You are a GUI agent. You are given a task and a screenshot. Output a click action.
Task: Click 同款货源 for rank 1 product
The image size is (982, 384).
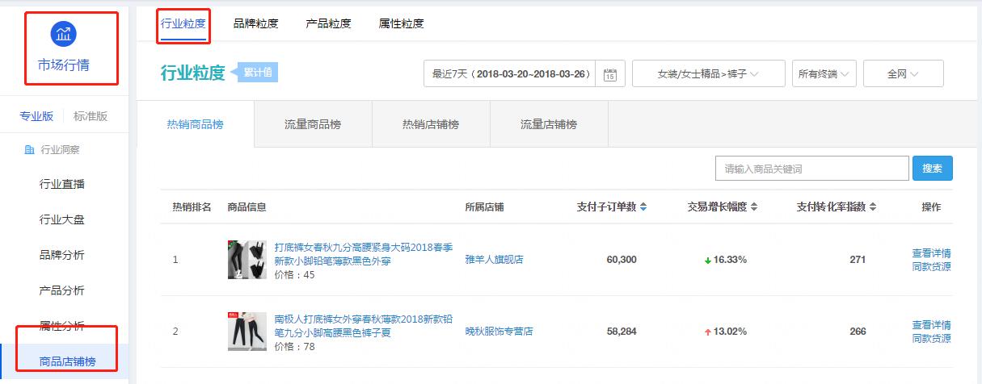pos(932,266)
